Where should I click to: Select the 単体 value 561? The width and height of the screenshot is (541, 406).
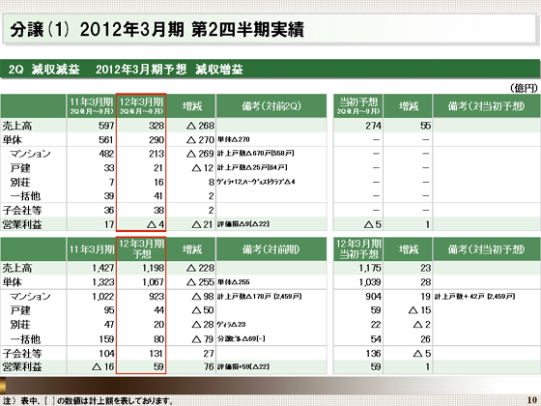click(x=106, y=140)
